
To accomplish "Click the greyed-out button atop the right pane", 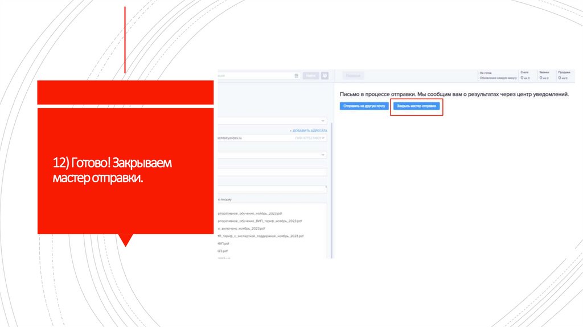I will tap(353, 76).
